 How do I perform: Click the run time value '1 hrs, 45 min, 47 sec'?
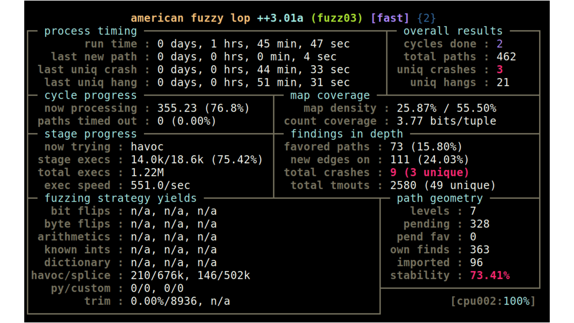tap(280, 44)
